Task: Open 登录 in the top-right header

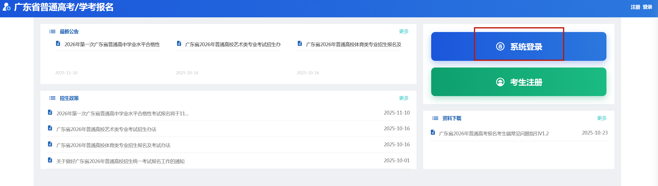Action: (647, 7)
